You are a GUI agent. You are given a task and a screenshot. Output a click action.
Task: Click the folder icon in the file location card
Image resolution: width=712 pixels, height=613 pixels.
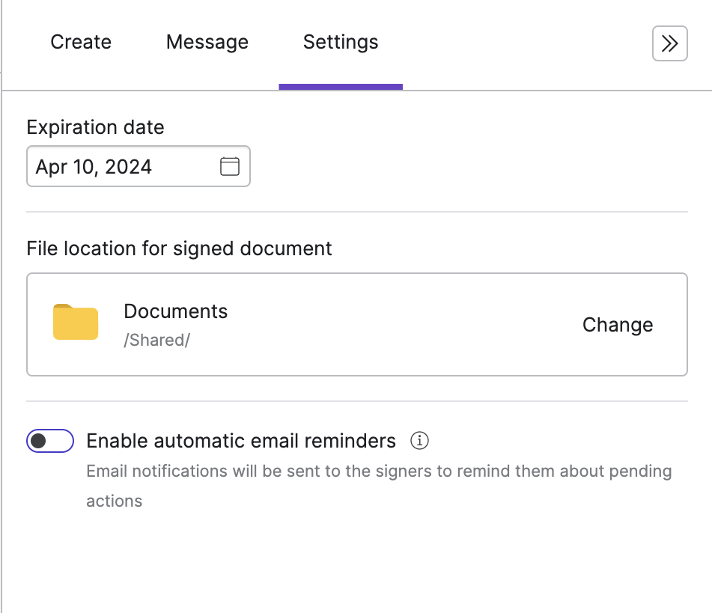(75, 321)
